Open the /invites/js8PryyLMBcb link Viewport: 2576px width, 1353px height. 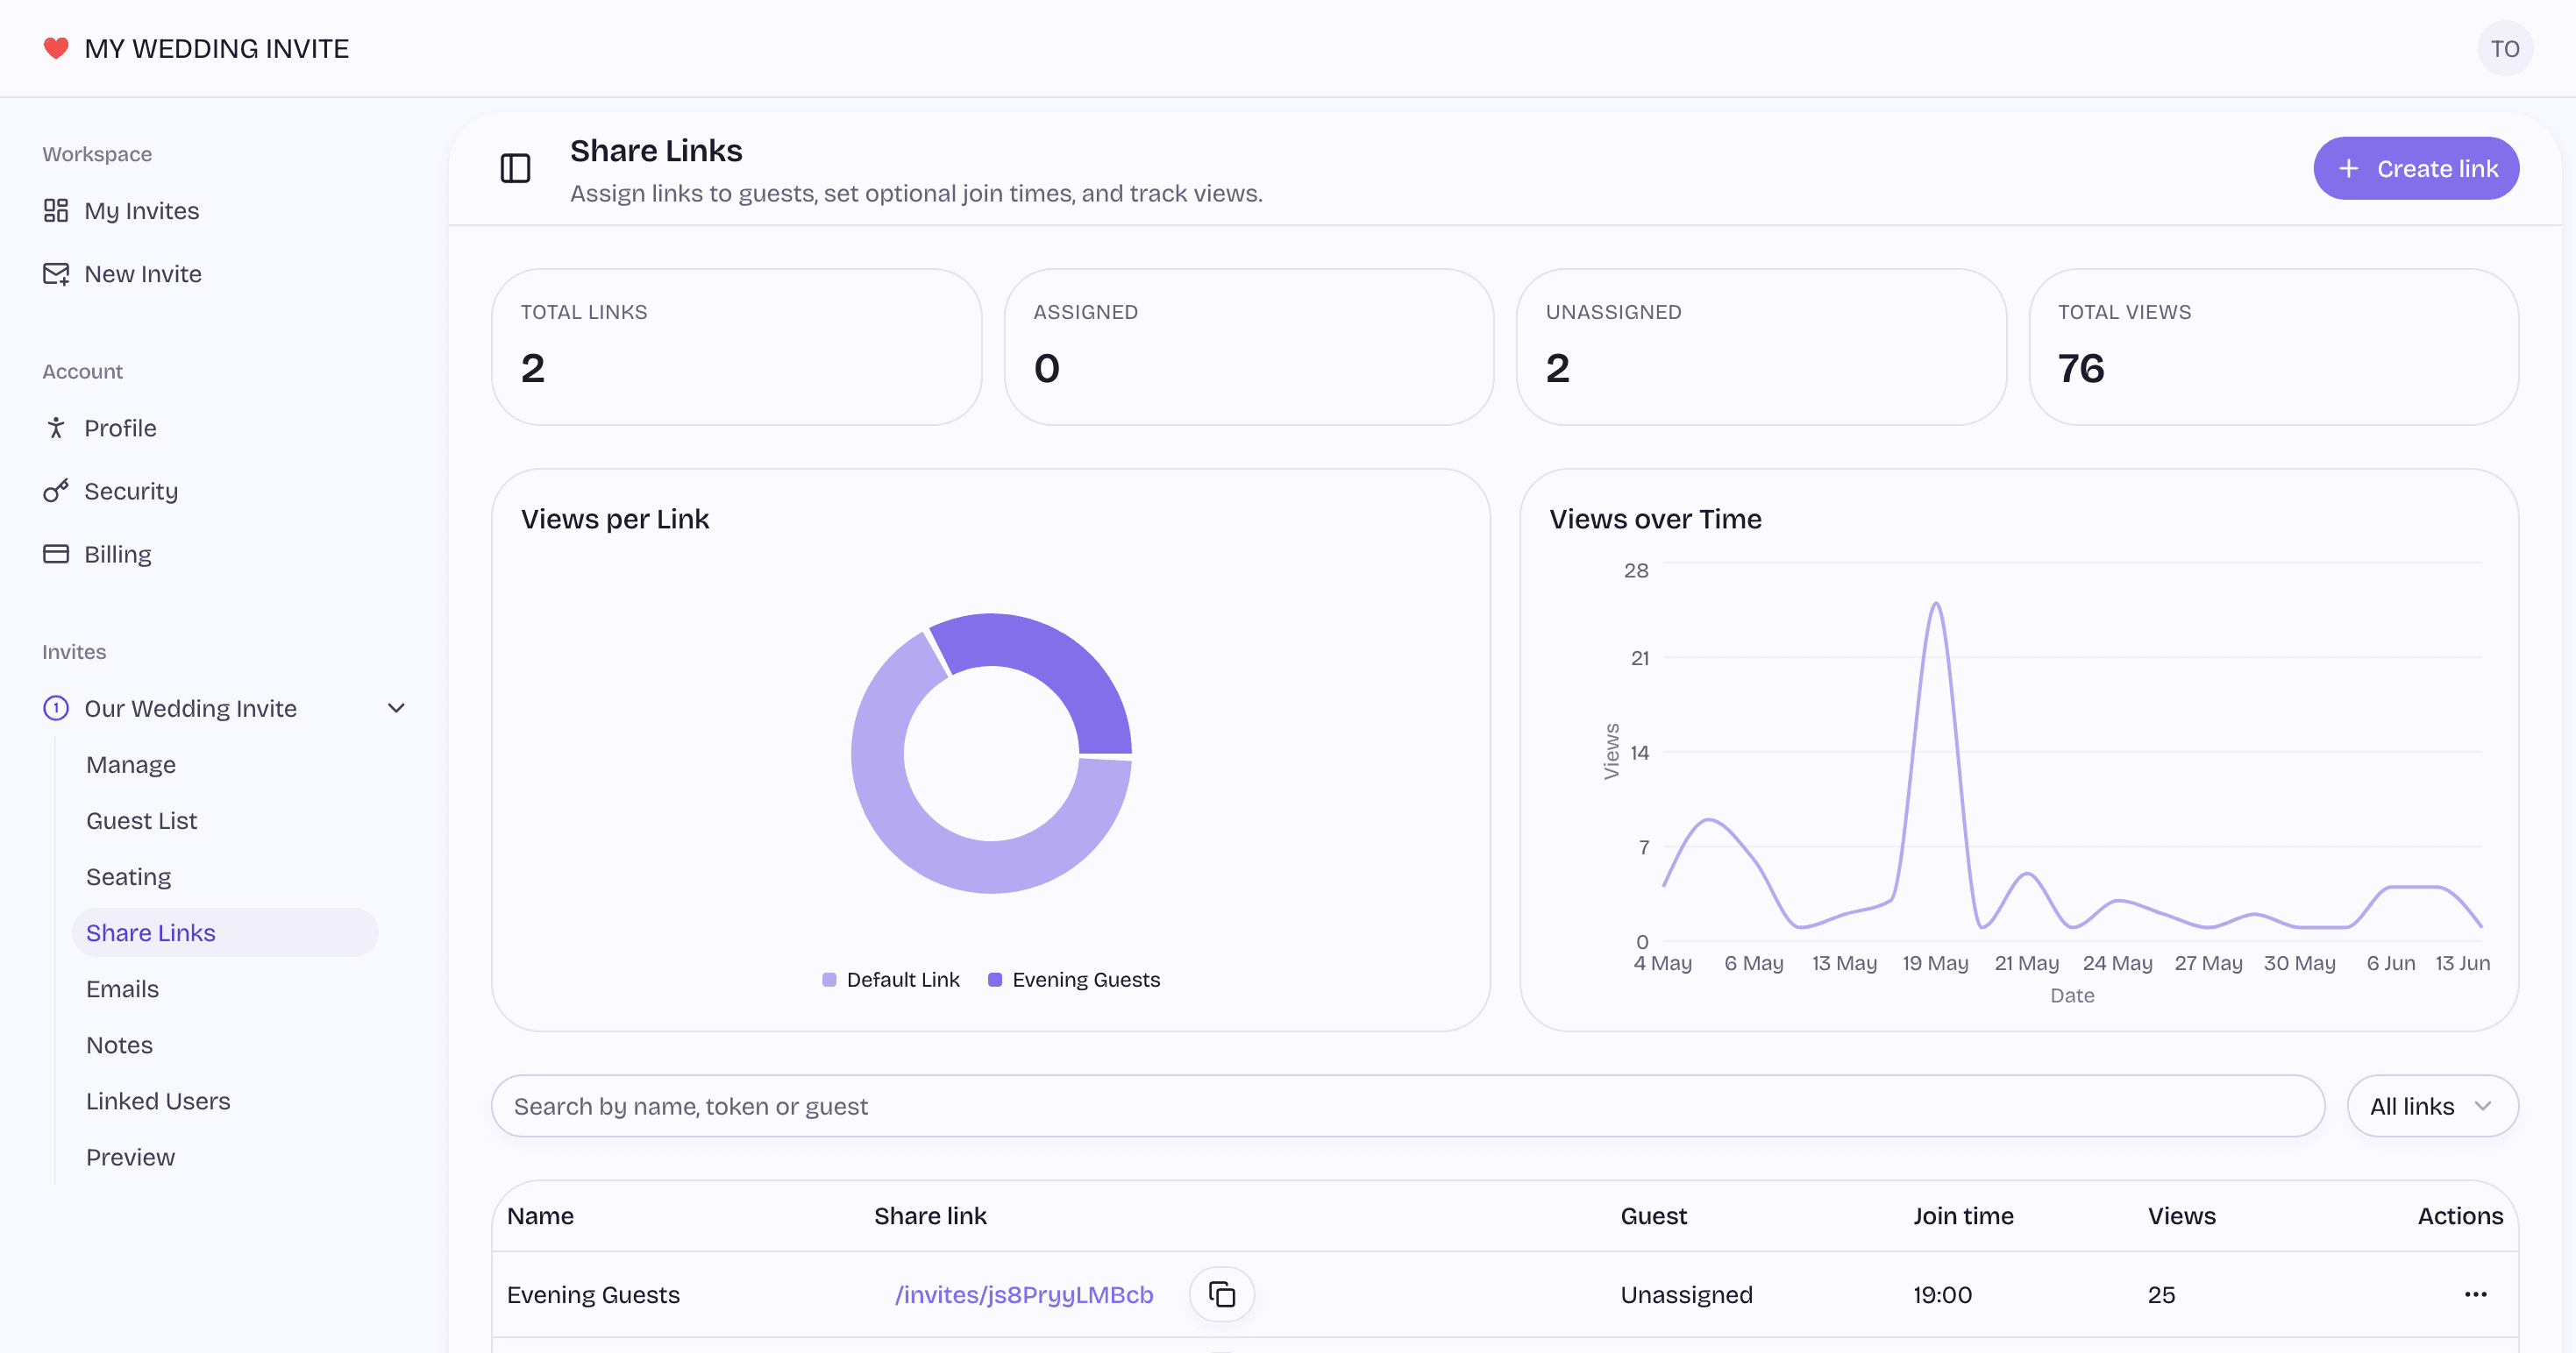point(1023,1294)
